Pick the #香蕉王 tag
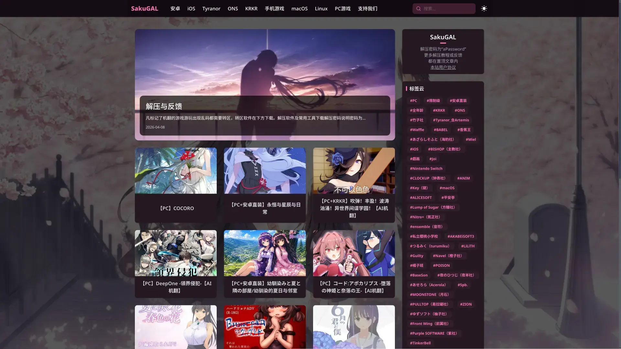Viewport: 621px width, 349px height. coord(464,130)
